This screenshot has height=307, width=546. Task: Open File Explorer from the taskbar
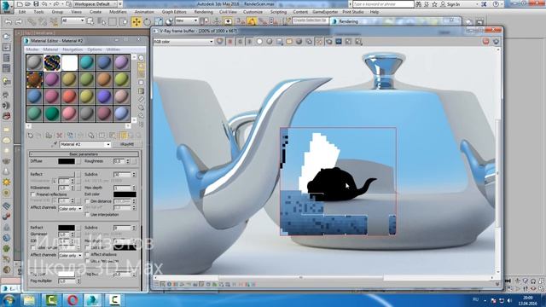pyautogui.click(x=29, y=300)
